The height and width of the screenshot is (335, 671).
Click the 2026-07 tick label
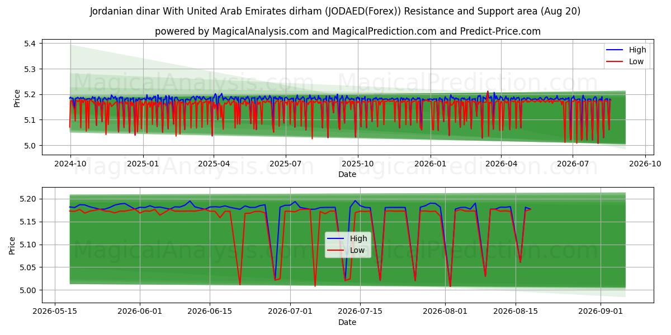click(573, 165)
